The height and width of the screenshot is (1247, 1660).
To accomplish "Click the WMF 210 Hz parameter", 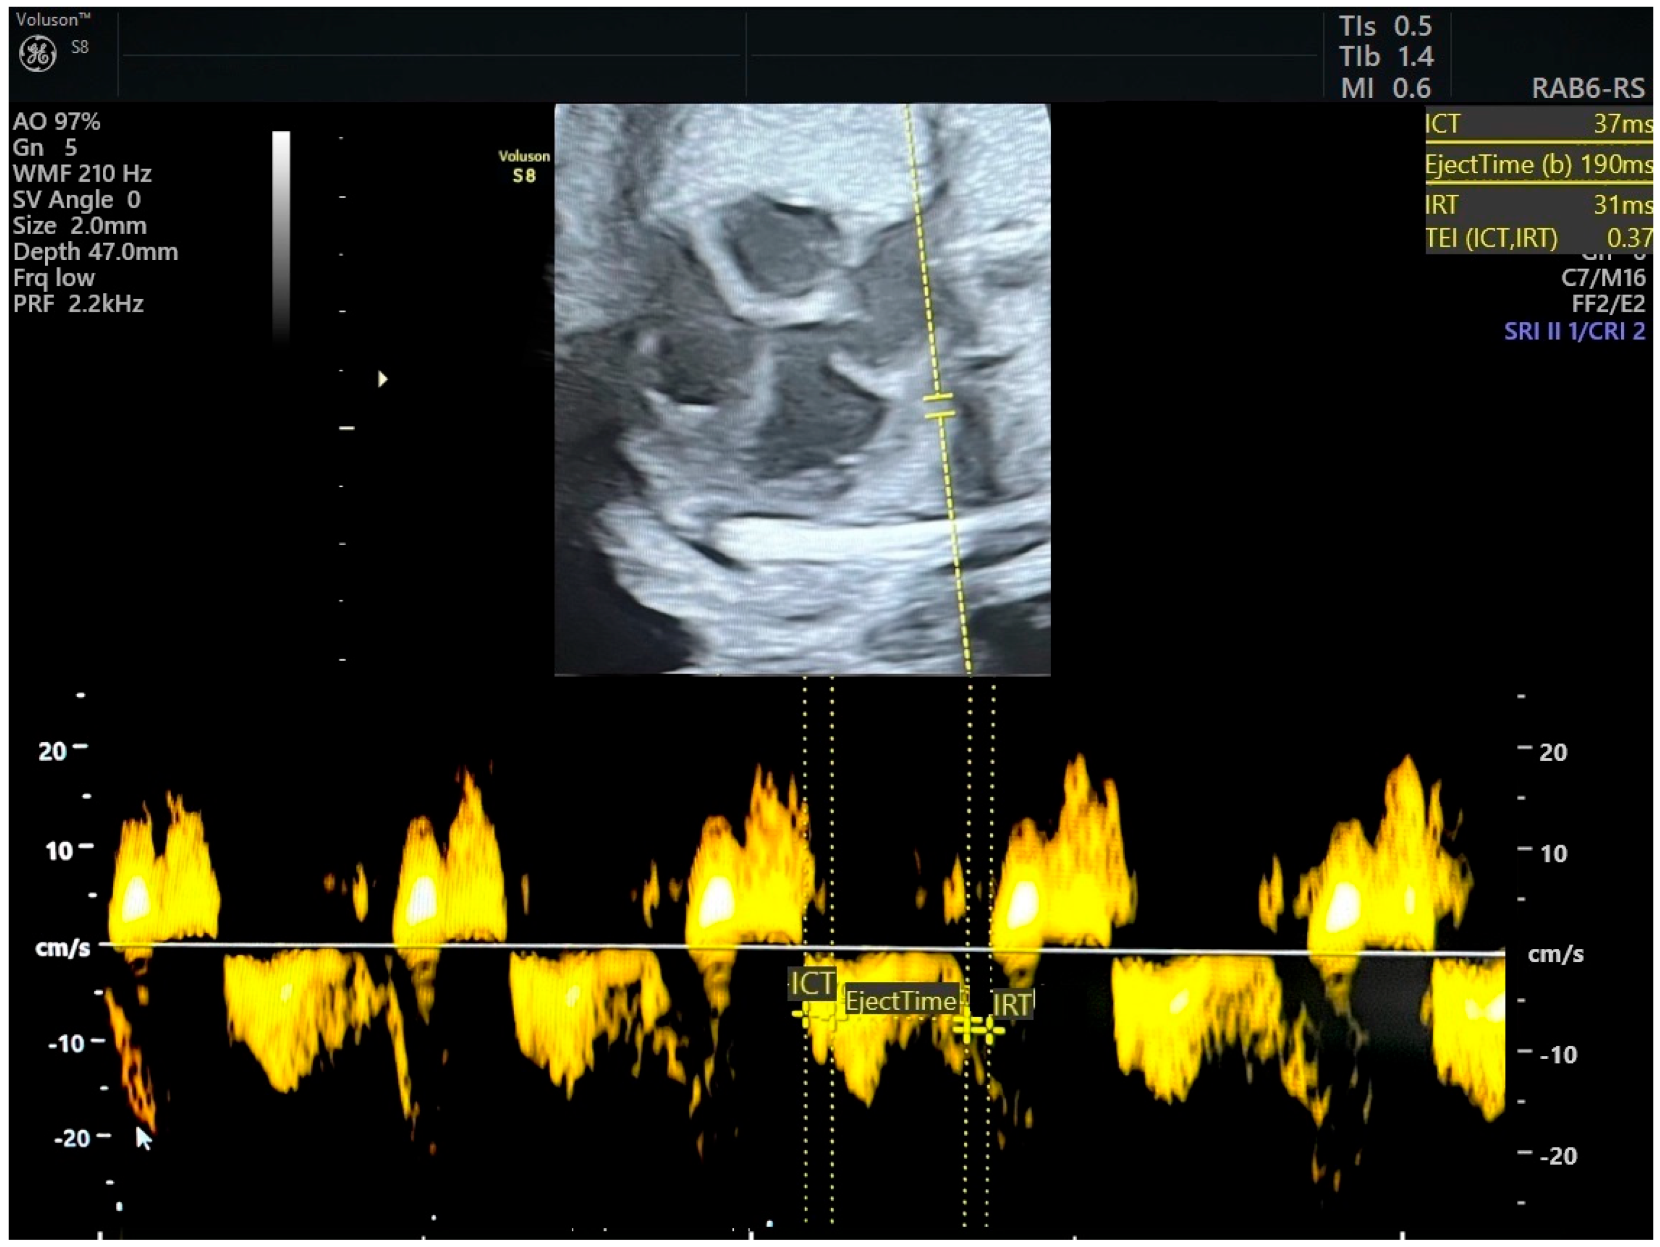I will (82, 173).
